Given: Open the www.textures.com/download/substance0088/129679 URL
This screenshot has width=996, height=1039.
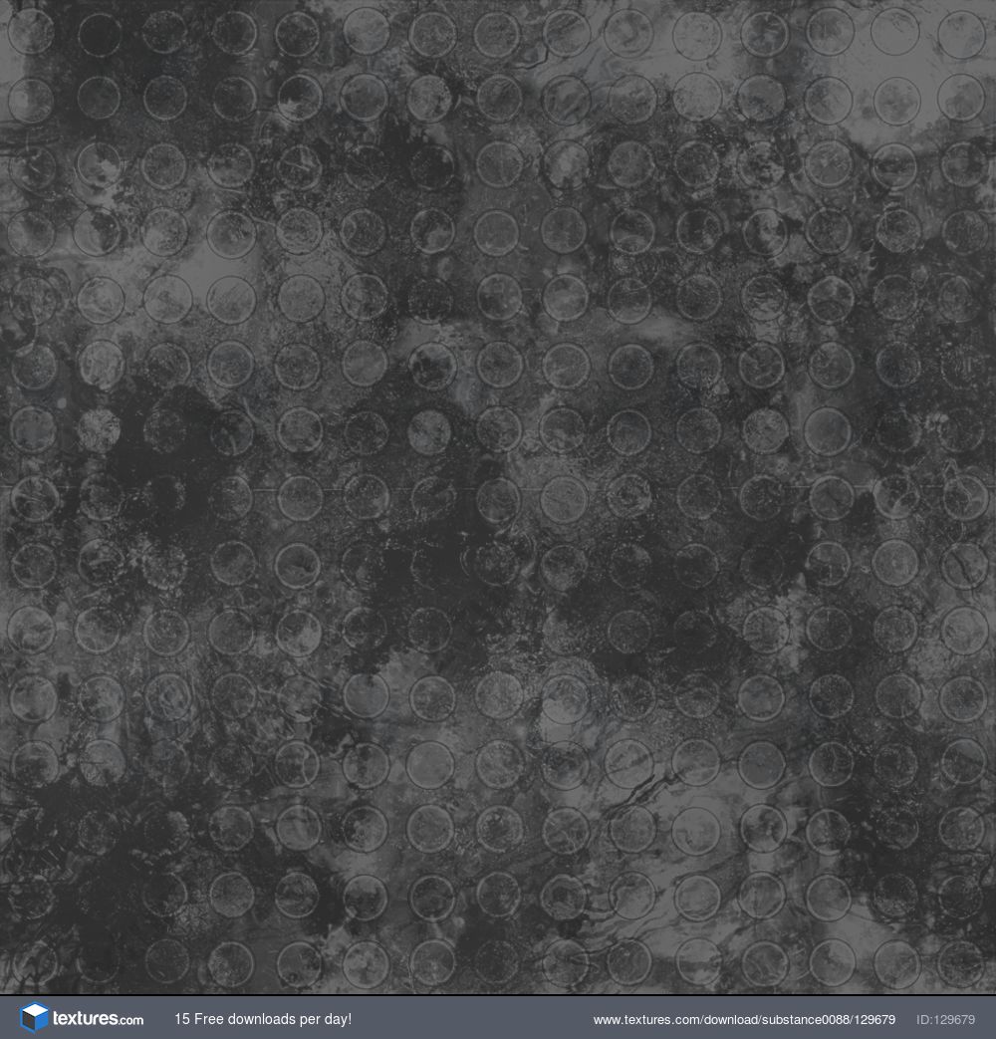Looking at the screenshot, I should [x=744, y=1020].
